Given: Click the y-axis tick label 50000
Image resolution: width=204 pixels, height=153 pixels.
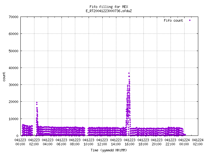Looking at the screenshot, I should click(x=13, y=51).
